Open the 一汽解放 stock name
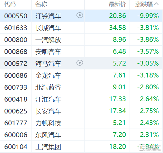This screenshot has width=163, height=153. pos(48,40)
